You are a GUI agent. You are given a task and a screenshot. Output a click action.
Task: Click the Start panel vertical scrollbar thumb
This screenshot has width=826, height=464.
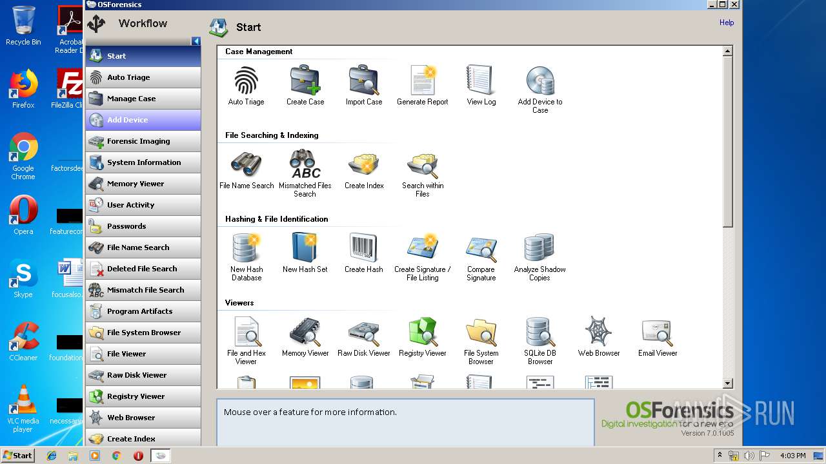tap(728, 142)
